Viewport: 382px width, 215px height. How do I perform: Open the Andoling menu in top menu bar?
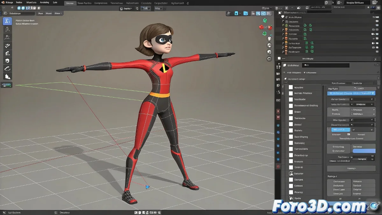pyautogui.click(x=44, y=3)
